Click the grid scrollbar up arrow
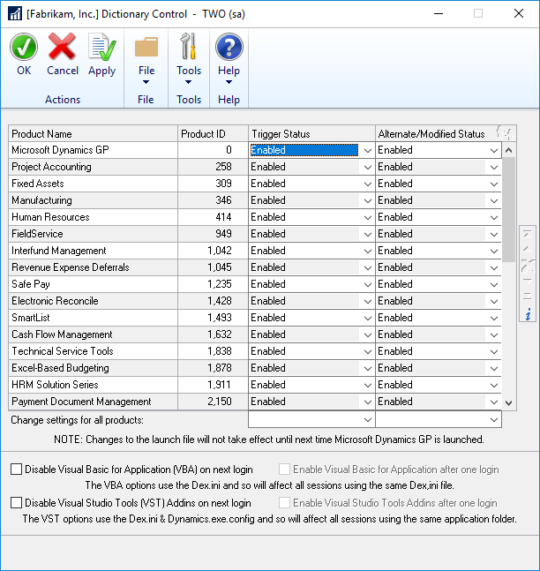 pyautogui.click(x=509, y=150)
